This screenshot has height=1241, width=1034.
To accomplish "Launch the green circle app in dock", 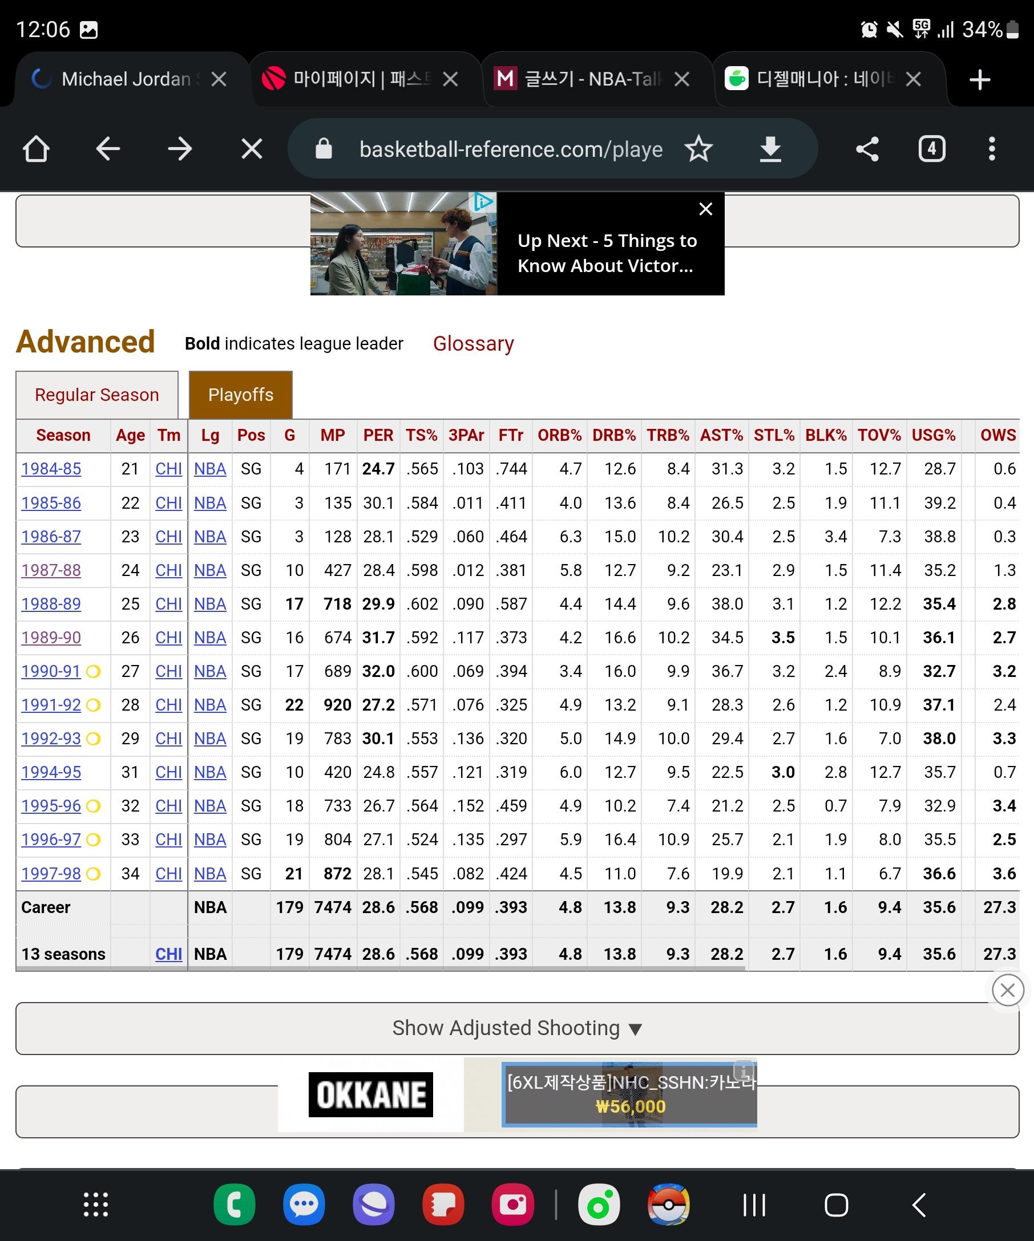I will coord(598,1204).
